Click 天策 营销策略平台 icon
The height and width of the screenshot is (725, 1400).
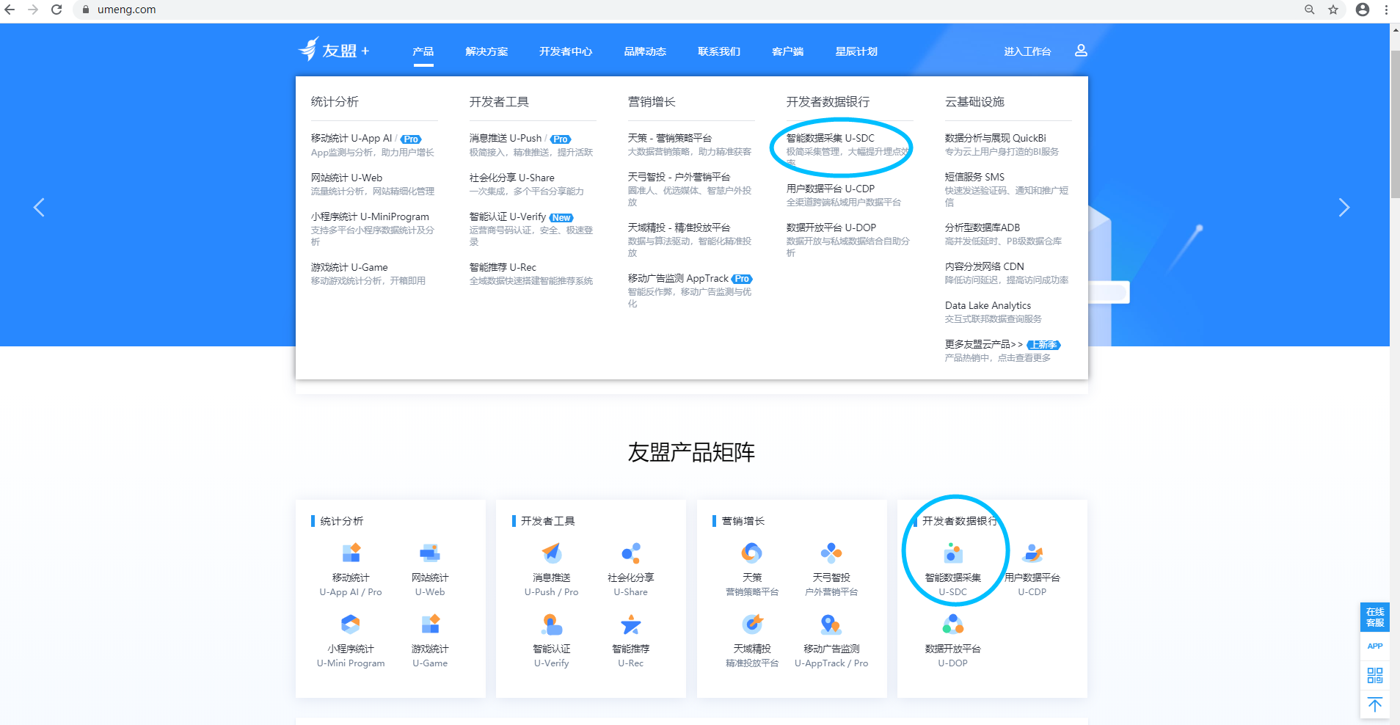pos(752,553)
